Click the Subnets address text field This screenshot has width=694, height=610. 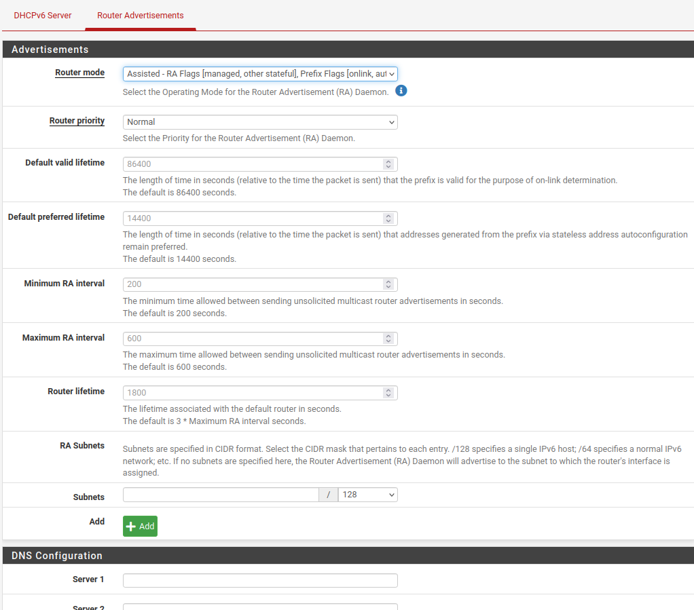pyautogui.click(x=221, y=495)
